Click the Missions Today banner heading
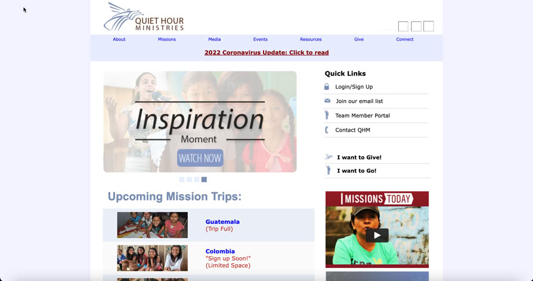 377,199
